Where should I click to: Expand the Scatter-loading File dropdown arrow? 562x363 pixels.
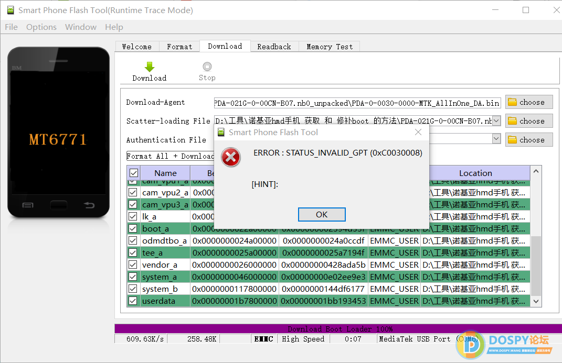coord(496,121)
